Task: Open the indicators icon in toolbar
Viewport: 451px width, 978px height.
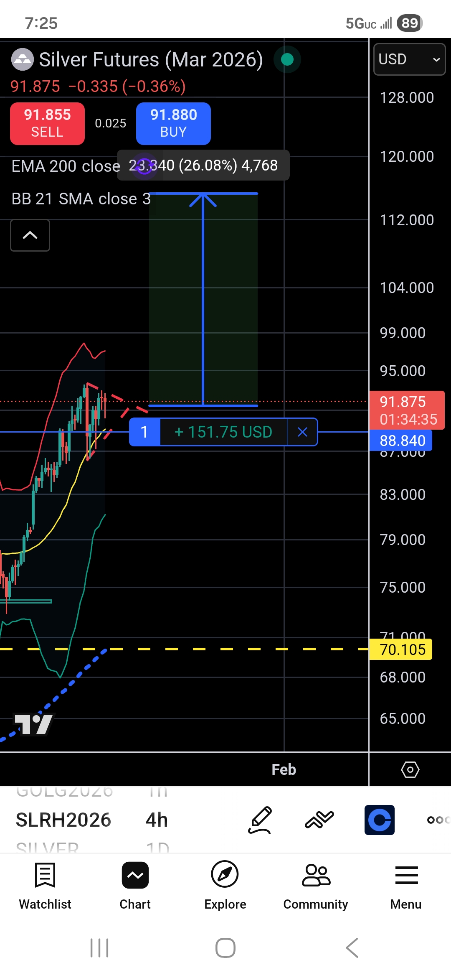Action: click(319, 820)
